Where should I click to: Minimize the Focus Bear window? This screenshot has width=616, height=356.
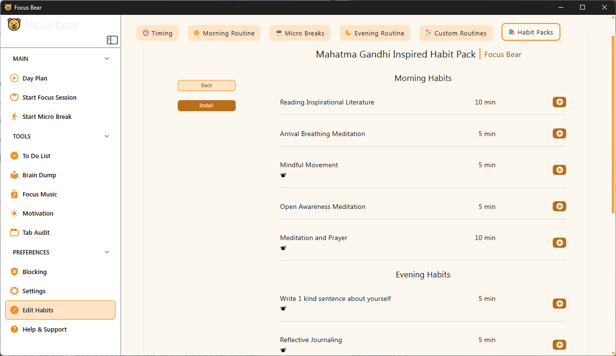(560, 7)
